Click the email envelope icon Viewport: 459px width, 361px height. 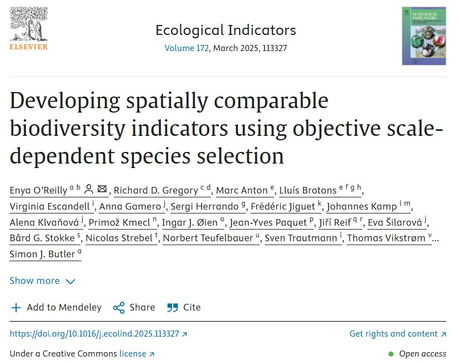point(102,190)
